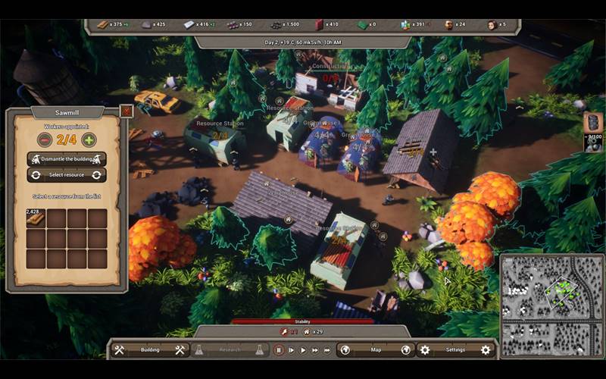Click Dismantle the building button

[67, 159]
